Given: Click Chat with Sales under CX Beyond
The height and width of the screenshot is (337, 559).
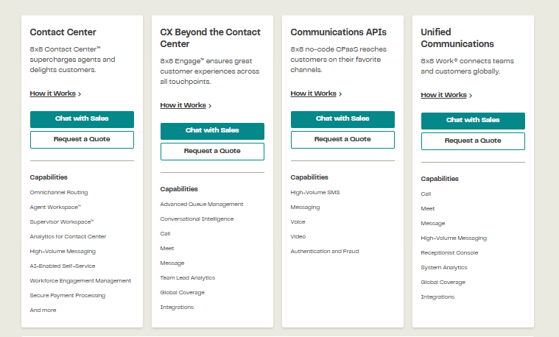Looking at the screenshot, I should point(212,131).
